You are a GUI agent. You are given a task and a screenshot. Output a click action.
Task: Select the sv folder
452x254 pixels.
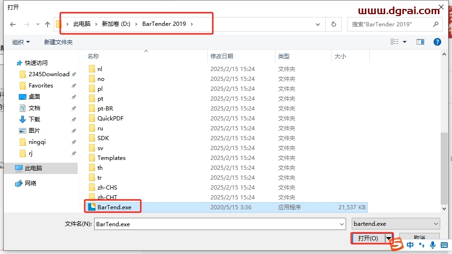100,148
